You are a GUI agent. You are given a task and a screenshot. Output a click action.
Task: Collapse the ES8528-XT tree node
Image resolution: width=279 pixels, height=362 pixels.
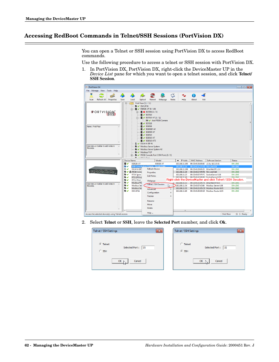[x=132, y=109]
